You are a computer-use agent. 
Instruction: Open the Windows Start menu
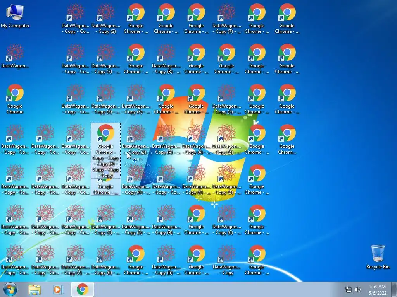10,289
